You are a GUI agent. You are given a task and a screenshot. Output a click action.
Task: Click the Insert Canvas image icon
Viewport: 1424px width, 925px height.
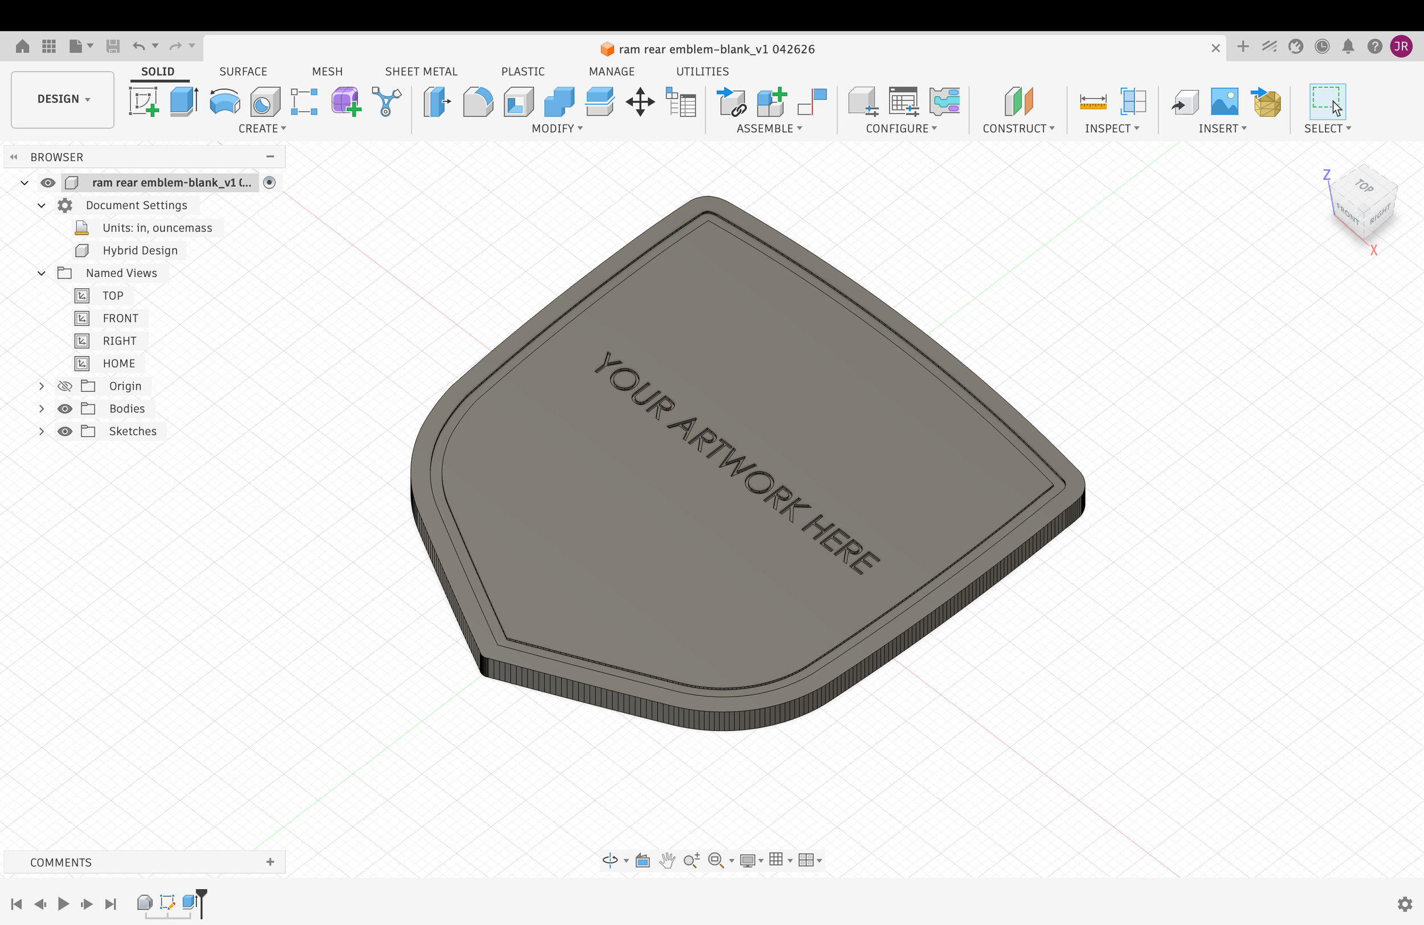(x=1224, y=101)
